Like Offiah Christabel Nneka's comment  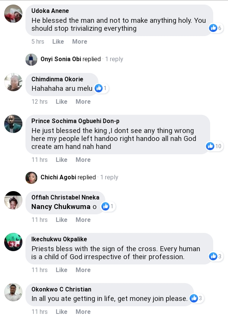tap(61, 220)
